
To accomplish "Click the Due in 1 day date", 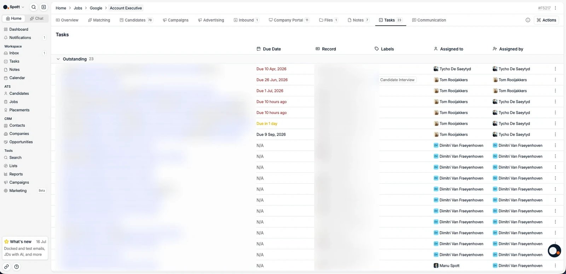I will [267, 124].
